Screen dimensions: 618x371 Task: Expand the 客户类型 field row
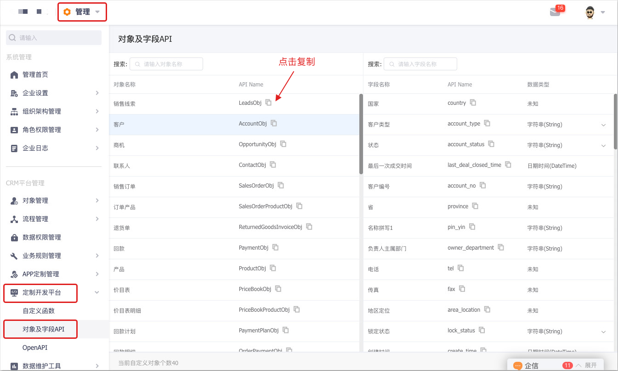click(x=603, y=125)
